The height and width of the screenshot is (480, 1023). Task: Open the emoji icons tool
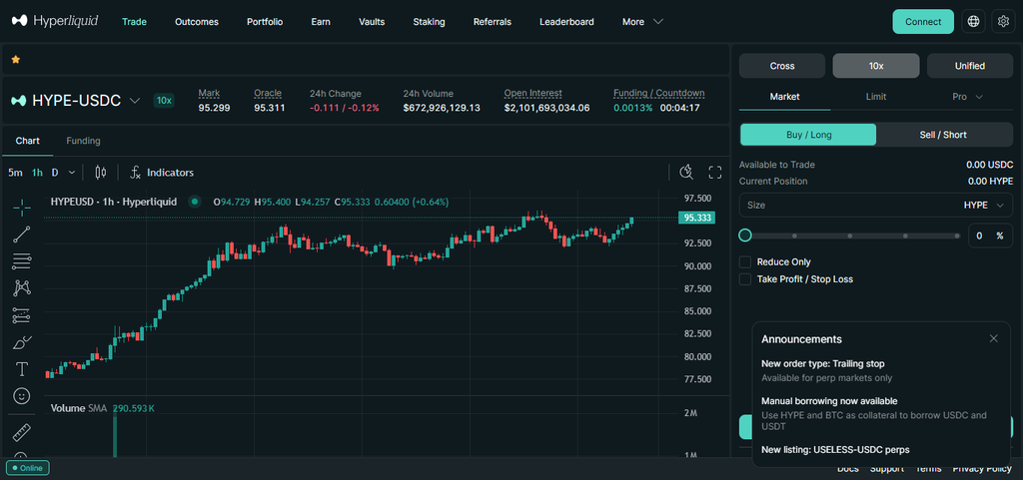click(x=22, y=396)
